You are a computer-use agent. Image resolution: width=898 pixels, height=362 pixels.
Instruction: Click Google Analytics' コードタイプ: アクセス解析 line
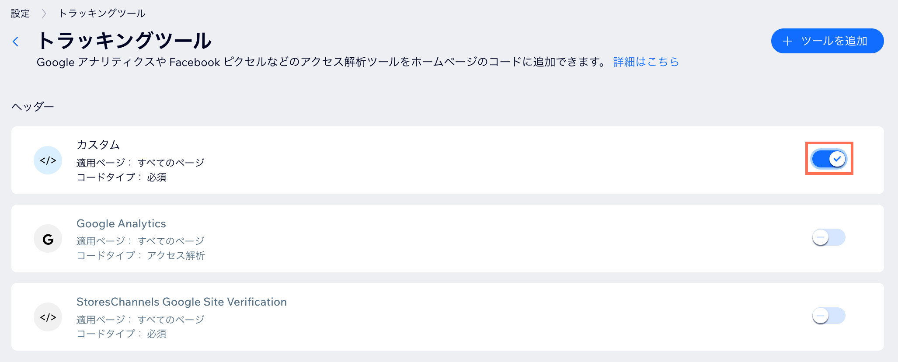[x=141, y=255]
